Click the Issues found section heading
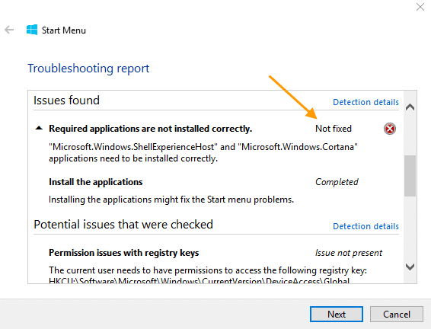 [66, 101]
